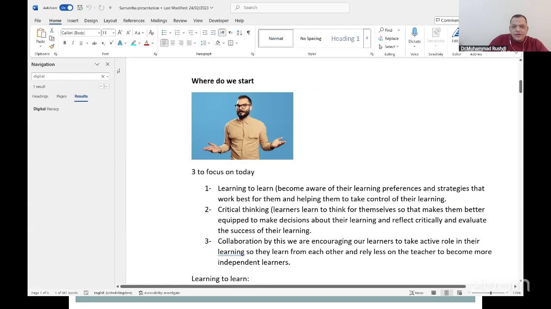This screenshot has height=309, width=551.
Task: Toggle Underline formatting
Action: [x=80, y=43]
